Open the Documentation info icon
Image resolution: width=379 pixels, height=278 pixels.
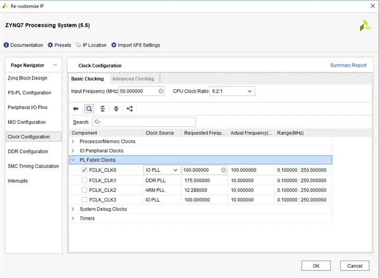pyautogui.click(x=6, y=45)
